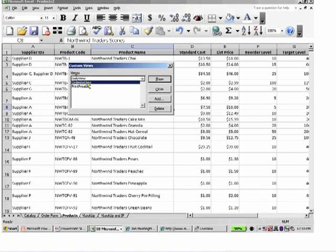This screenshot has height=252, width=336.
Task: Click the Fill Color paint bucket
Action: [x=230, y=18]
